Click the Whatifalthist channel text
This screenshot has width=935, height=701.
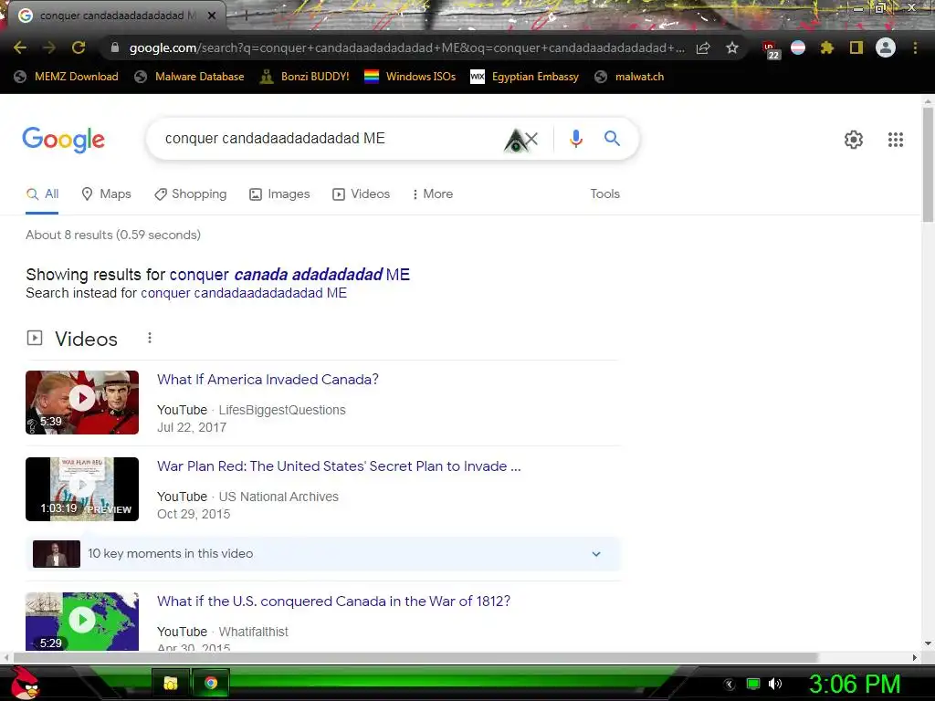tap(254, 632)
